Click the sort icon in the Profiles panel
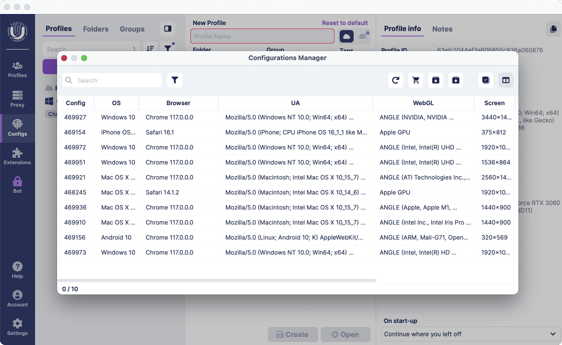562x345 pixels. pyautogui.click(x=150, y=49)
